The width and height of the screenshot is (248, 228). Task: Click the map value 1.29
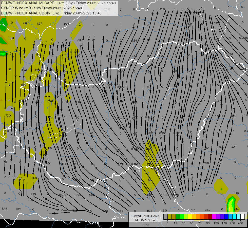(236, 193)
